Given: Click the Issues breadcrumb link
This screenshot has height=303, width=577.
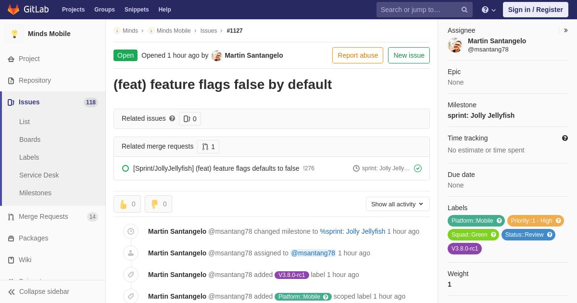Looking at the screenshot, I should pyautogui.click(x=209, y=31).
